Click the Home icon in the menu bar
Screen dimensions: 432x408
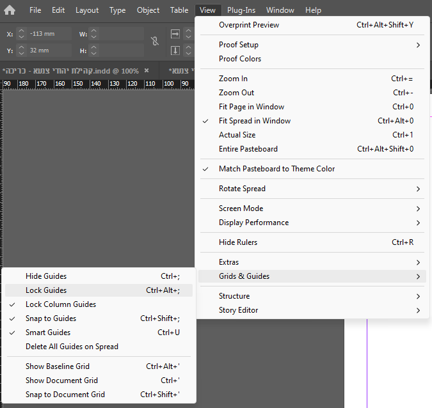tap(10, 10)
